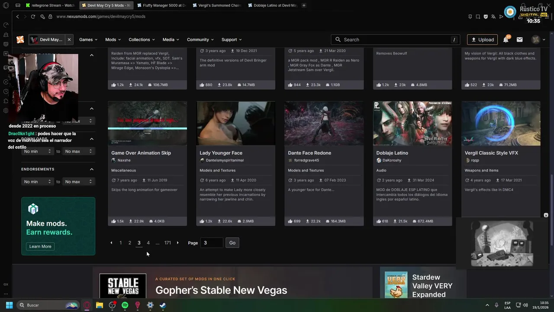554x312 pixels.
Task: Open the Game Over Animation Skip thumbnail
Action: click(x=147, y=123)
